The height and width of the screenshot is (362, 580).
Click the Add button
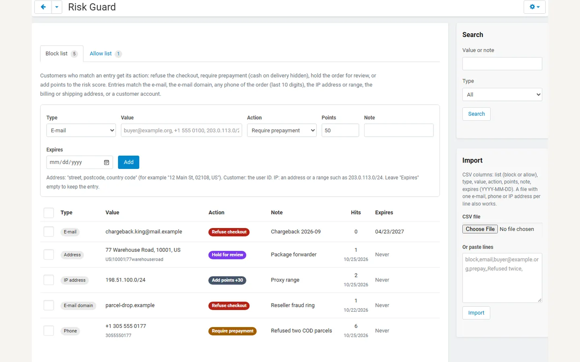pos(128,162)
